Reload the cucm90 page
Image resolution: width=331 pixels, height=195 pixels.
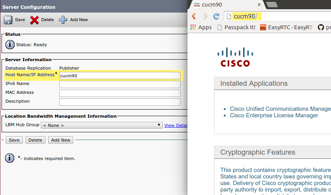pos(216,16)
